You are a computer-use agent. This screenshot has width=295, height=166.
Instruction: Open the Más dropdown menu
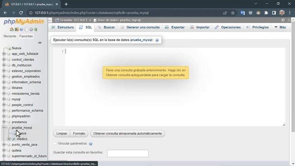280,27
